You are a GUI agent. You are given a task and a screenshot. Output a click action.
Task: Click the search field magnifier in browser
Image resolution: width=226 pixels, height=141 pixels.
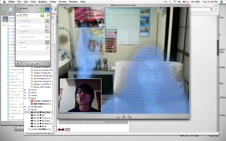coord(211,9)
